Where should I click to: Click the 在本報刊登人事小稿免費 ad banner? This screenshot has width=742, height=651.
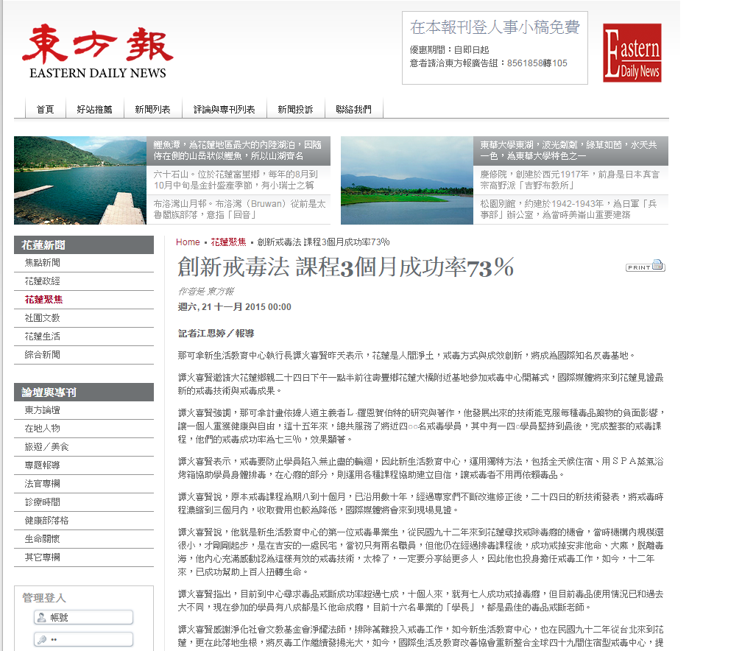(x=495, y=48)
